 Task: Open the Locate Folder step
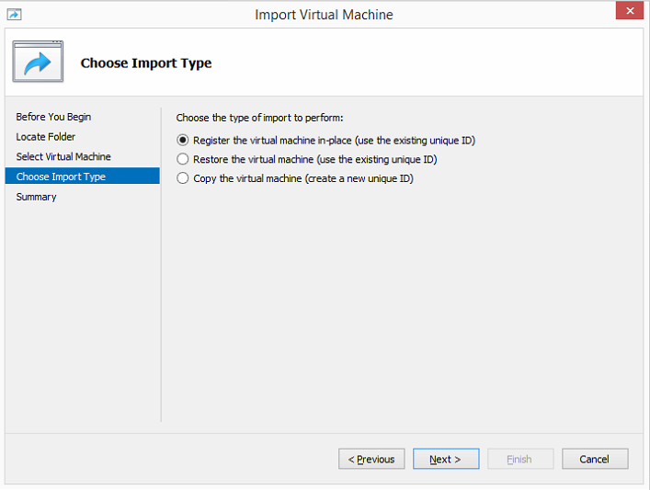point(46,137)
